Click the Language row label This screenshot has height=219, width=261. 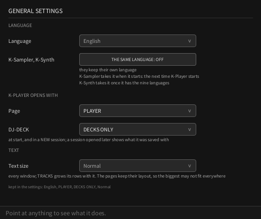(x=20, y=41)
